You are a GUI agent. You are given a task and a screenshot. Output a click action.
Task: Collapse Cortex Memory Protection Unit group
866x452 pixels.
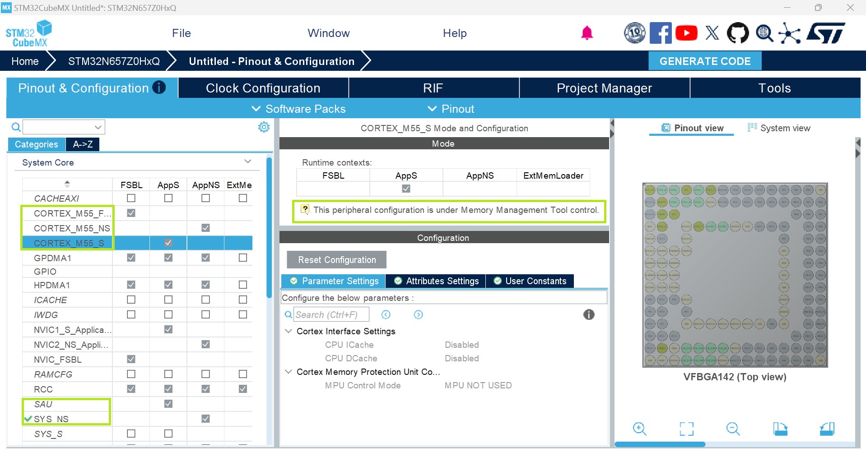click(x=288, y=372)
